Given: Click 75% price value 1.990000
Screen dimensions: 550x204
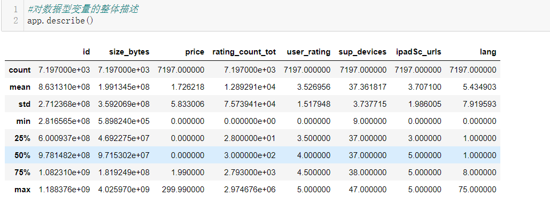Looking at the screenshot, I should (188, 173).
